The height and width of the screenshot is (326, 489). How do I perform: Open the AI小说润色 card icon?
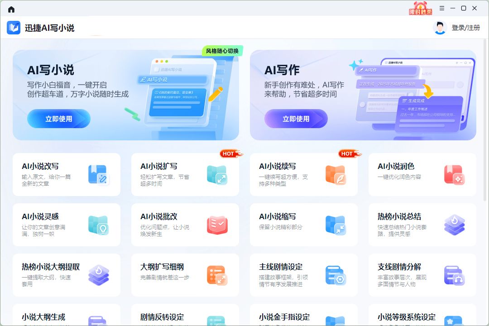[x=454, y=175]
